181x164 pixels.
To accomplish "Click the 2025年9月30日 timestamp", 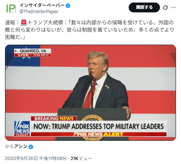I will point(36,158).
